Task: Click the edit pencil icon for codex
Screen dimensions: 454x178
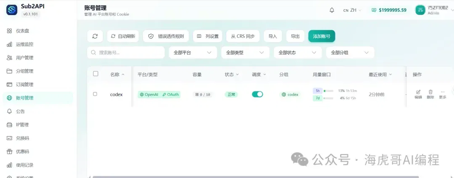Action: (x=418, y=92)
